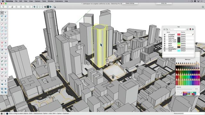Open Dashes dropdown for paths row
The width and height of the screenshot is (205, 115).
tap(183, 45)
